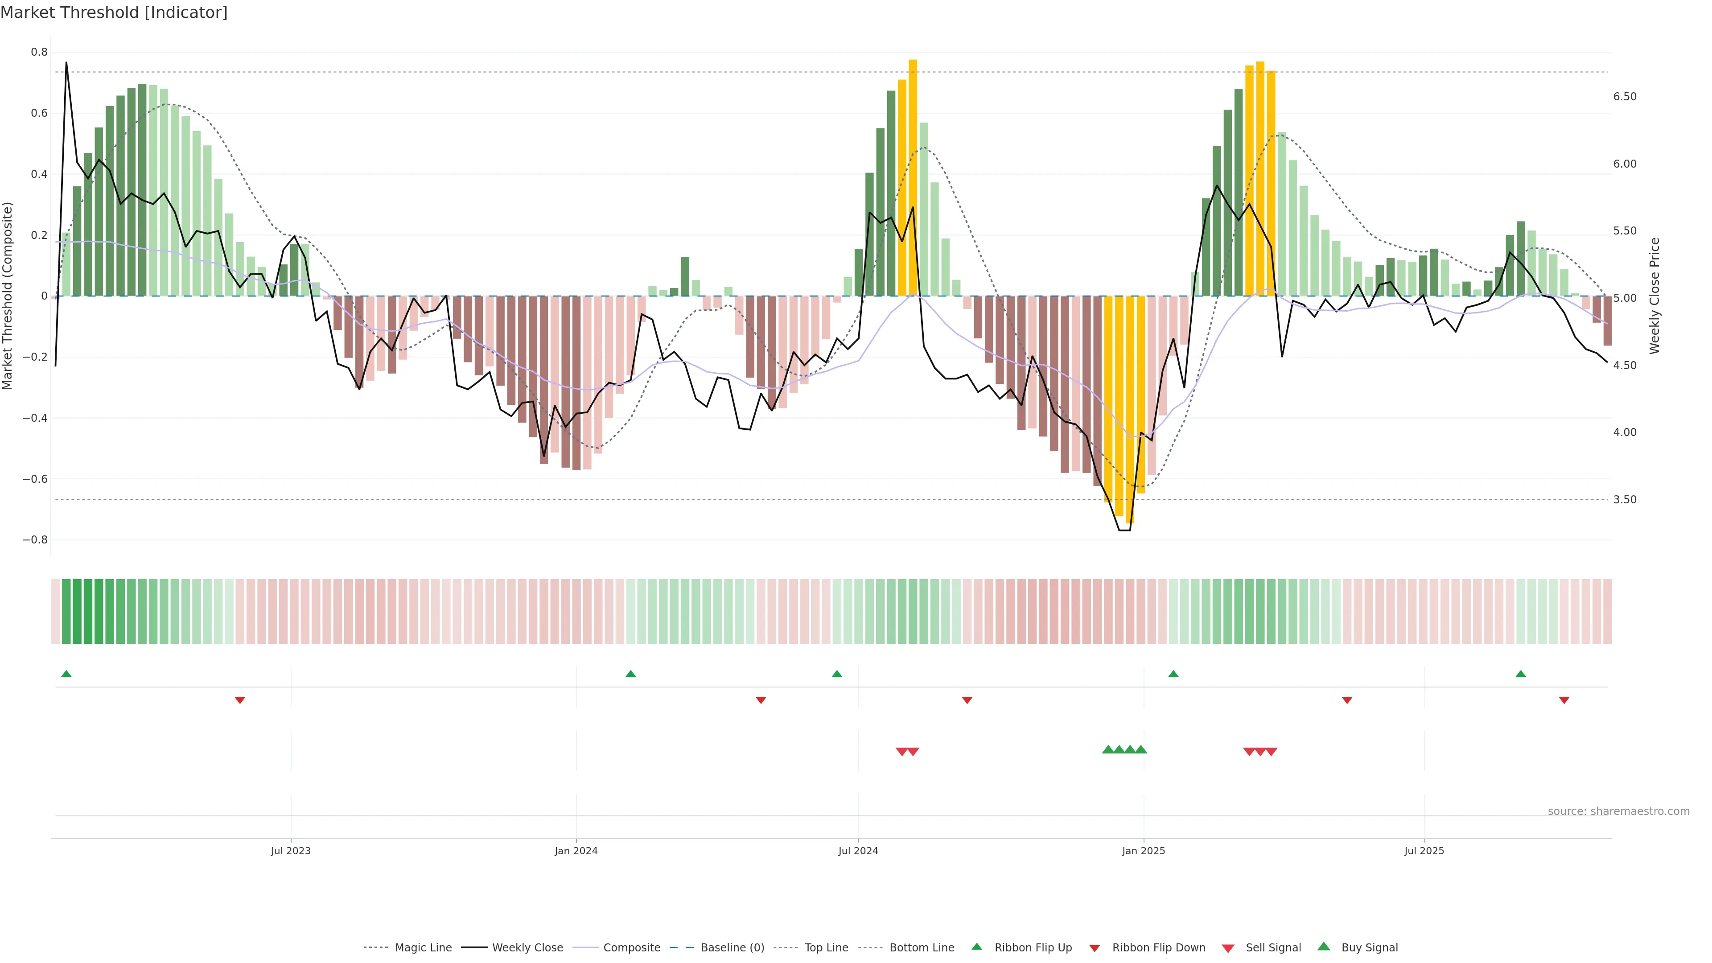Image resolution: width=1712 pixels, height=963 pixels.
Task: Click Baseline (0) legend entry
Action: tap(733, 948)
